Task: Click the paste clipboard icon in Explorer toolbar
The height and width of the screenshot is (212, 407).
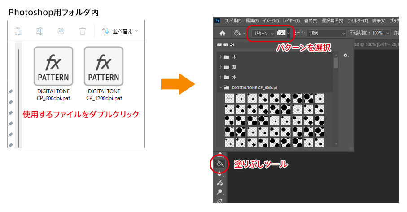Action: (18, 31)
